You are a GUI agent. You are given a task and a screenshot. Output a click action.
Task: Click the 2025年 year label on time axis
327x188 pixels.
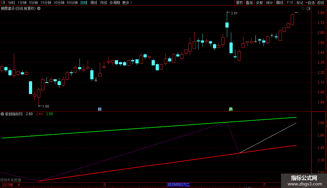(x=8, y=185)
